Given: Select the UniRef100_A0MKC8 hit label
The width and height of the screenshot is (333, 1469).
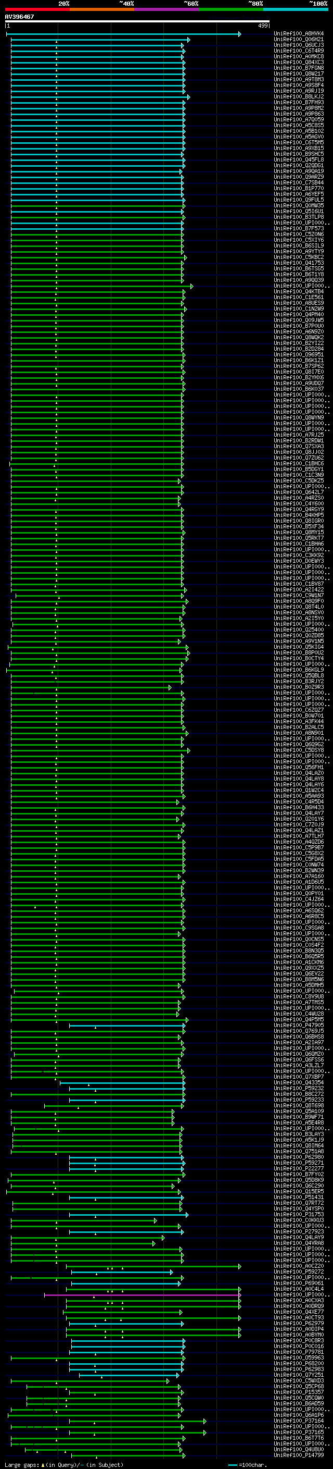Looking at the screenshot, I should 299,56.
